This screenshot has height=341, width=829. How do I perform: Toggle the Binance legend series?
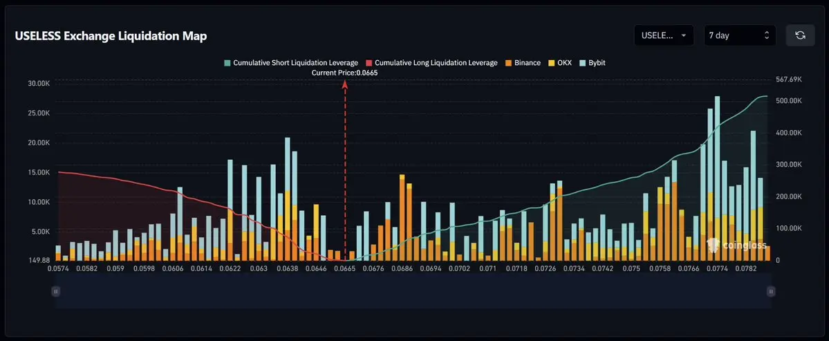[x=522, y=63]
